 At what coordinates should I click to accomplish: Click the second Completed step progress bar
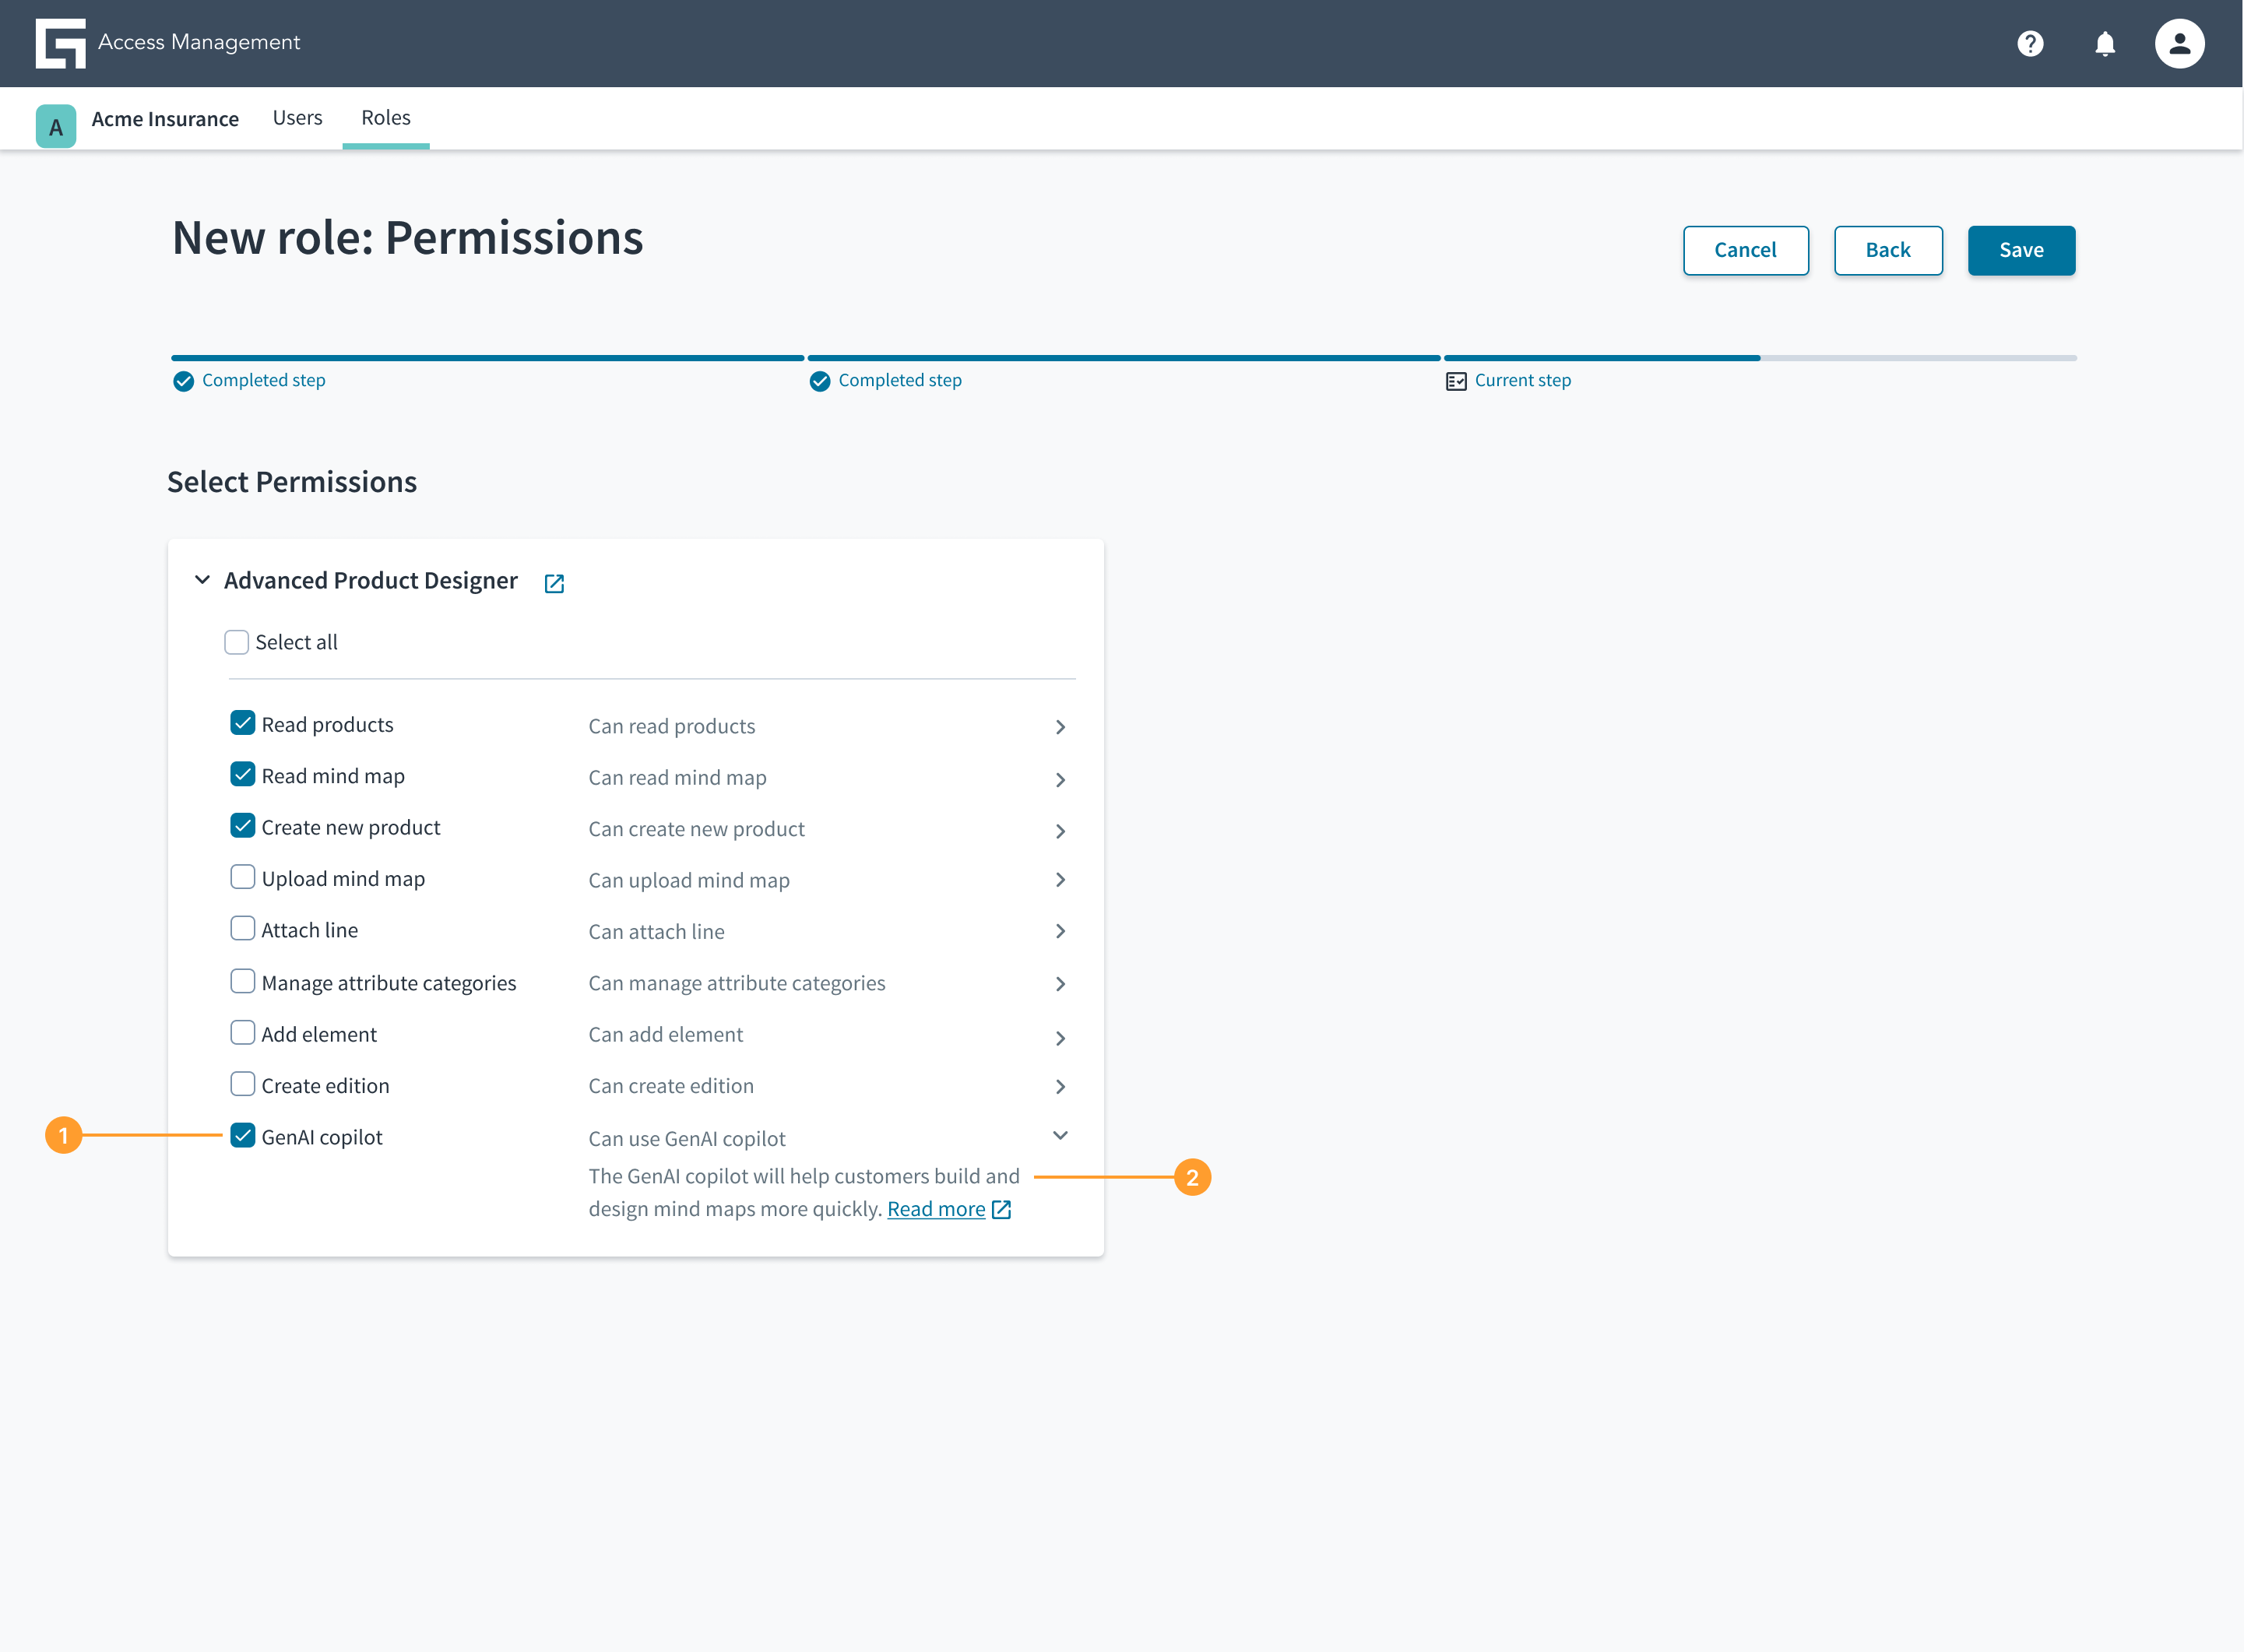click(x=1124, y=358)
